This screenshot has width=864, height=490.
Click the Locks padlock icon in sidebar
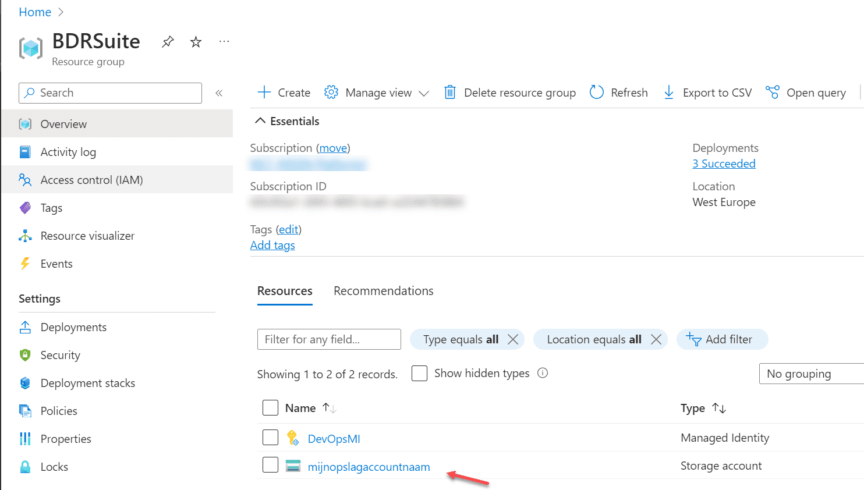(25, 467)
